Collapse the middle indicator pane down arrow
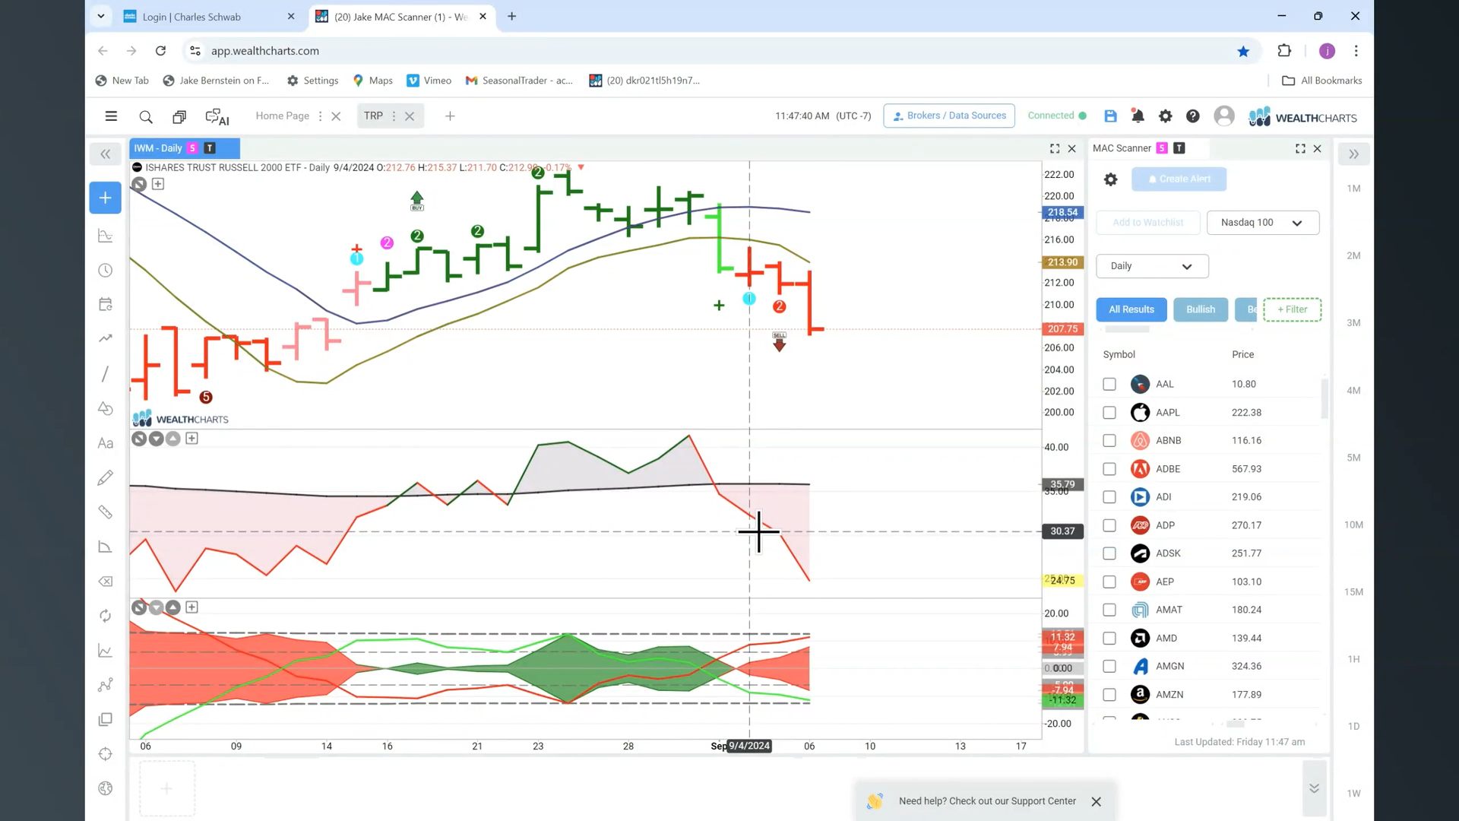Screen dimensions: 1459x821 156,439
